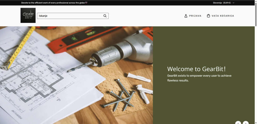Image resolution: width=257 pixels, height=124 pixels.
Task: Click the GearBit exists to empower text
Action: pos(199,78)
